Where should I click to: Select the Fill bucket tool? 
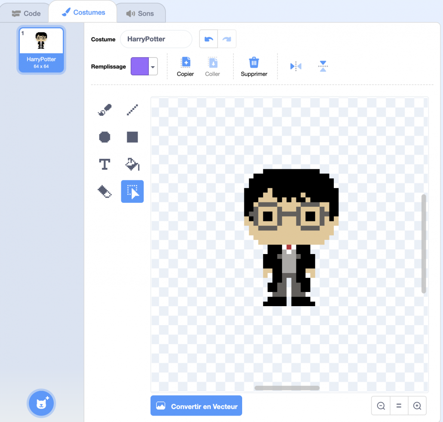[x=132, y=164]
